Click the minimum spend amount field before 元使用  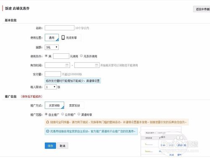coord(61,56)
